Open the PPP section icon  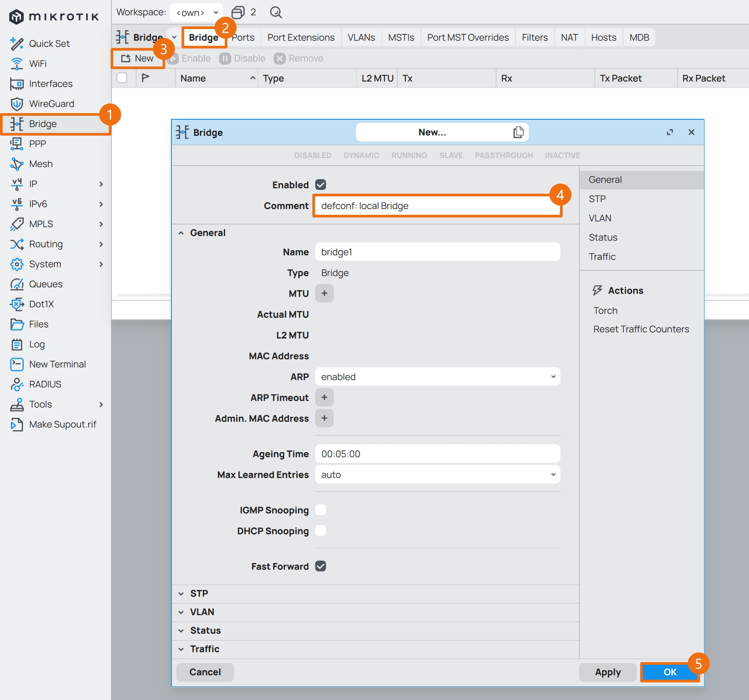tap(17, 144)
